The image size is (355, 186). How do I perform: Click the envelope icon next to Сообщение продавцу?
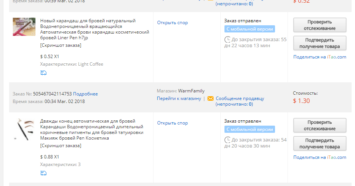click(211, 98)
